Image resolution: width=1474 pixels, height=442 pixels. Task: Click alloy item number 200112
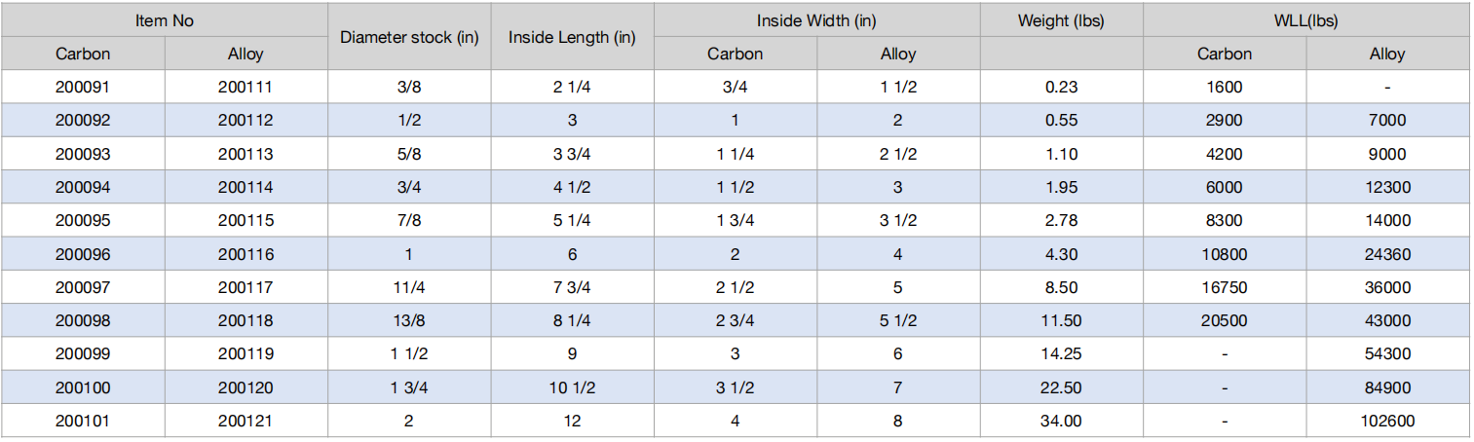pos(246,121)
